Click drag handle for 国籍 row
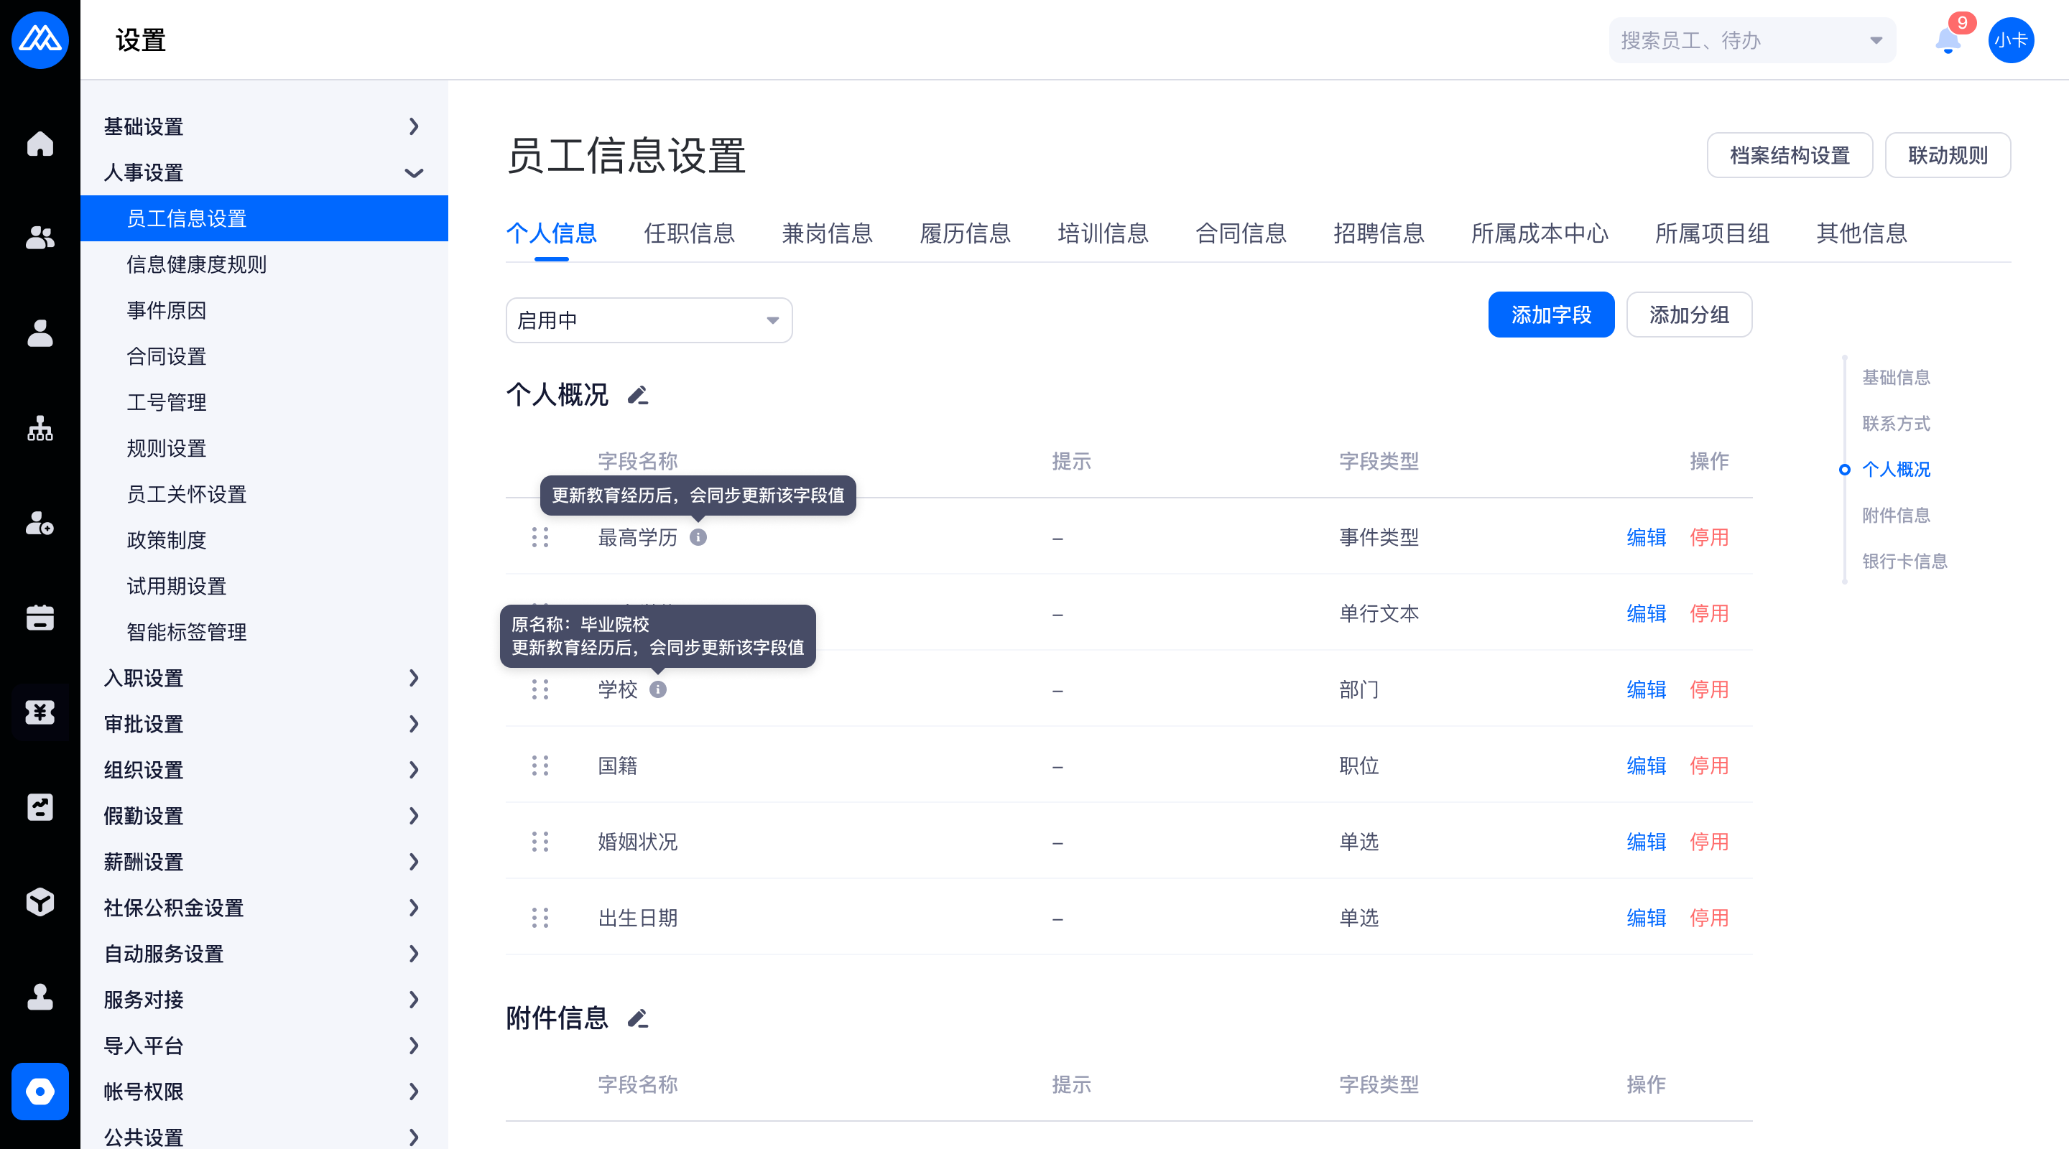 pos(540,766)
